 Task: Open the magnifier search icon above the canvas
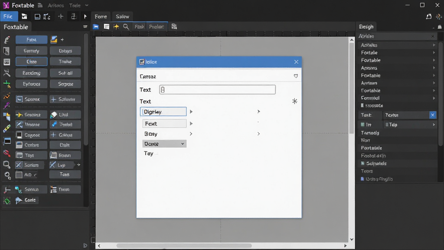tap(126, 26)
